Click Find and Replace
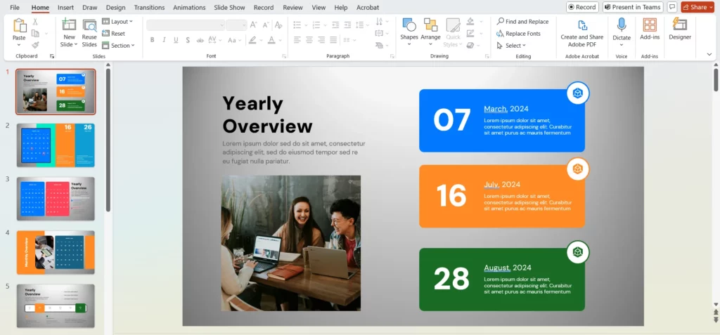The image size is (720, 335). click(522, 22)
